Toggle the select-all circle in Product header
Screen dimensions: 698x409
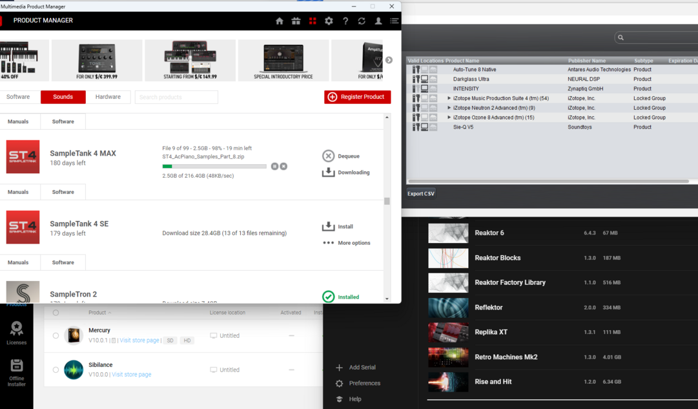coord(56,312)
